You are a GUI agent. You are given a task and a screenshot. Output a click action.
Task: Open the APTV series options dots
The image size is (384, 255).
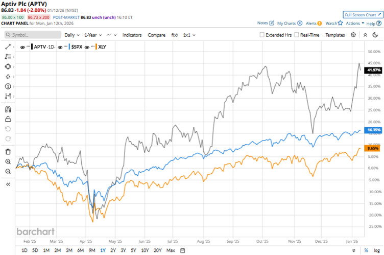click(x=29, y=47)
